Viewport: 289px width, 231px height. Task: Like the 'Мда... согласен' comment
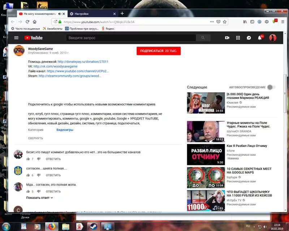coord(28,191)
